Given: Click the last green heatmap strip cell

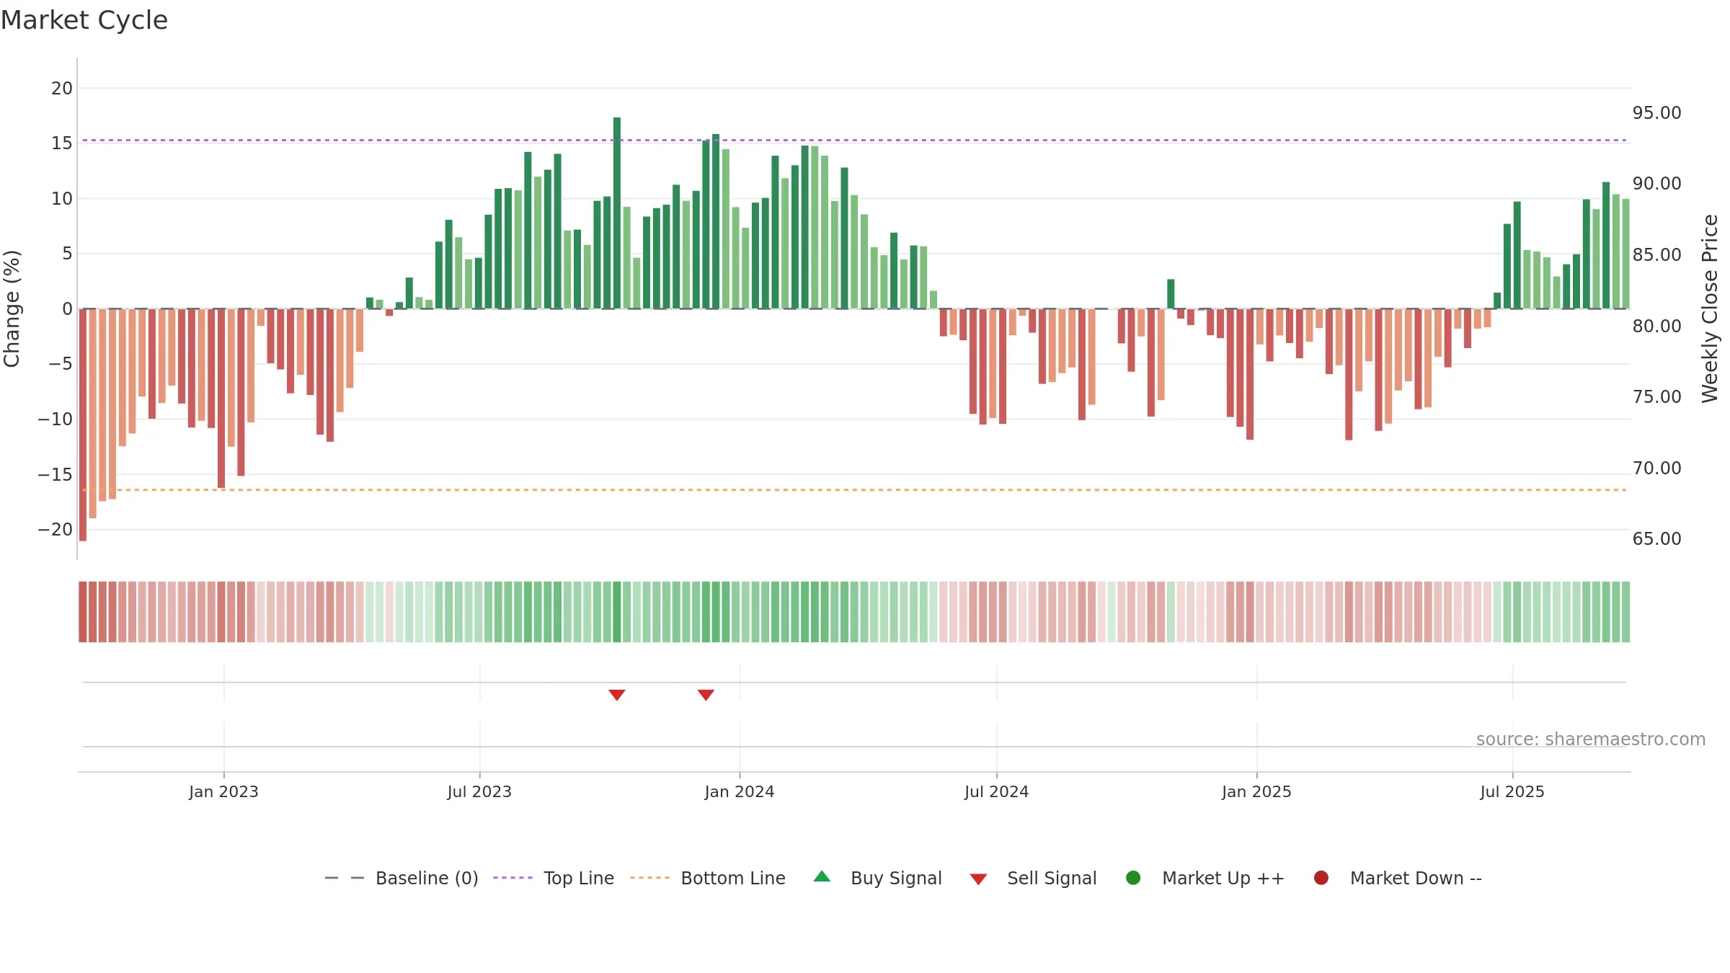Looking at the screenshot, I should (x=1625, y=611).
